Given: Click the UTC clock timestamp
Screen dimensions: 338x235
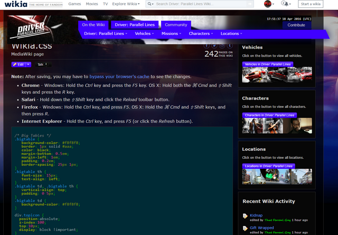Looking at the screenshot, I should [x=289, y=19].
